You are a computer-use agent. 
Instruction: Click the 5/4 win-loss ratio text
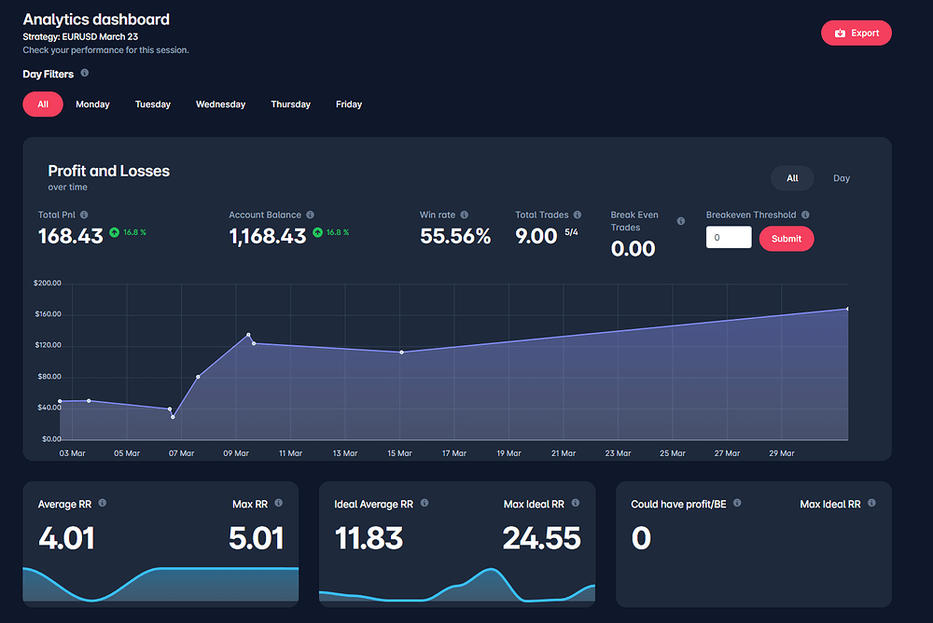point(571,232)
